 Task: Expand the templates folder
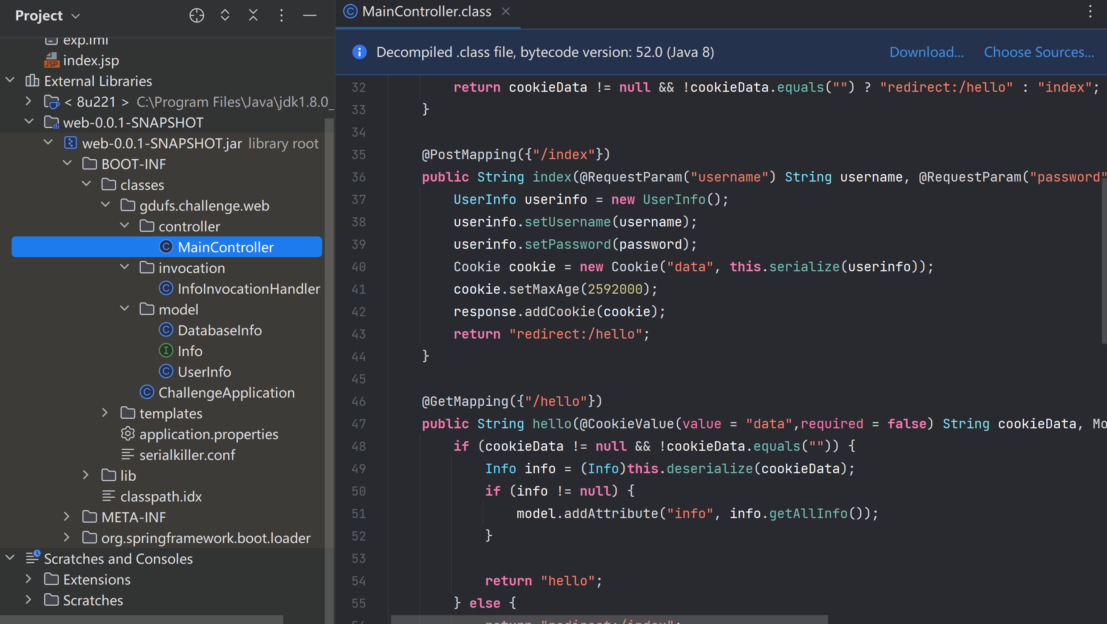click(x=105, y=413)
